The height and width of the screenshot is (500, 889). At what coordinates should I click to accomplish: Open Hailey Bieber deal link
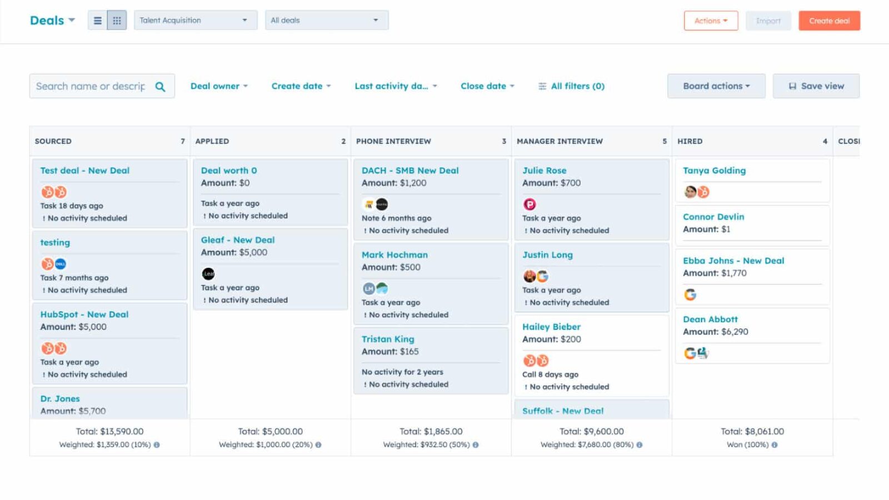551,327
